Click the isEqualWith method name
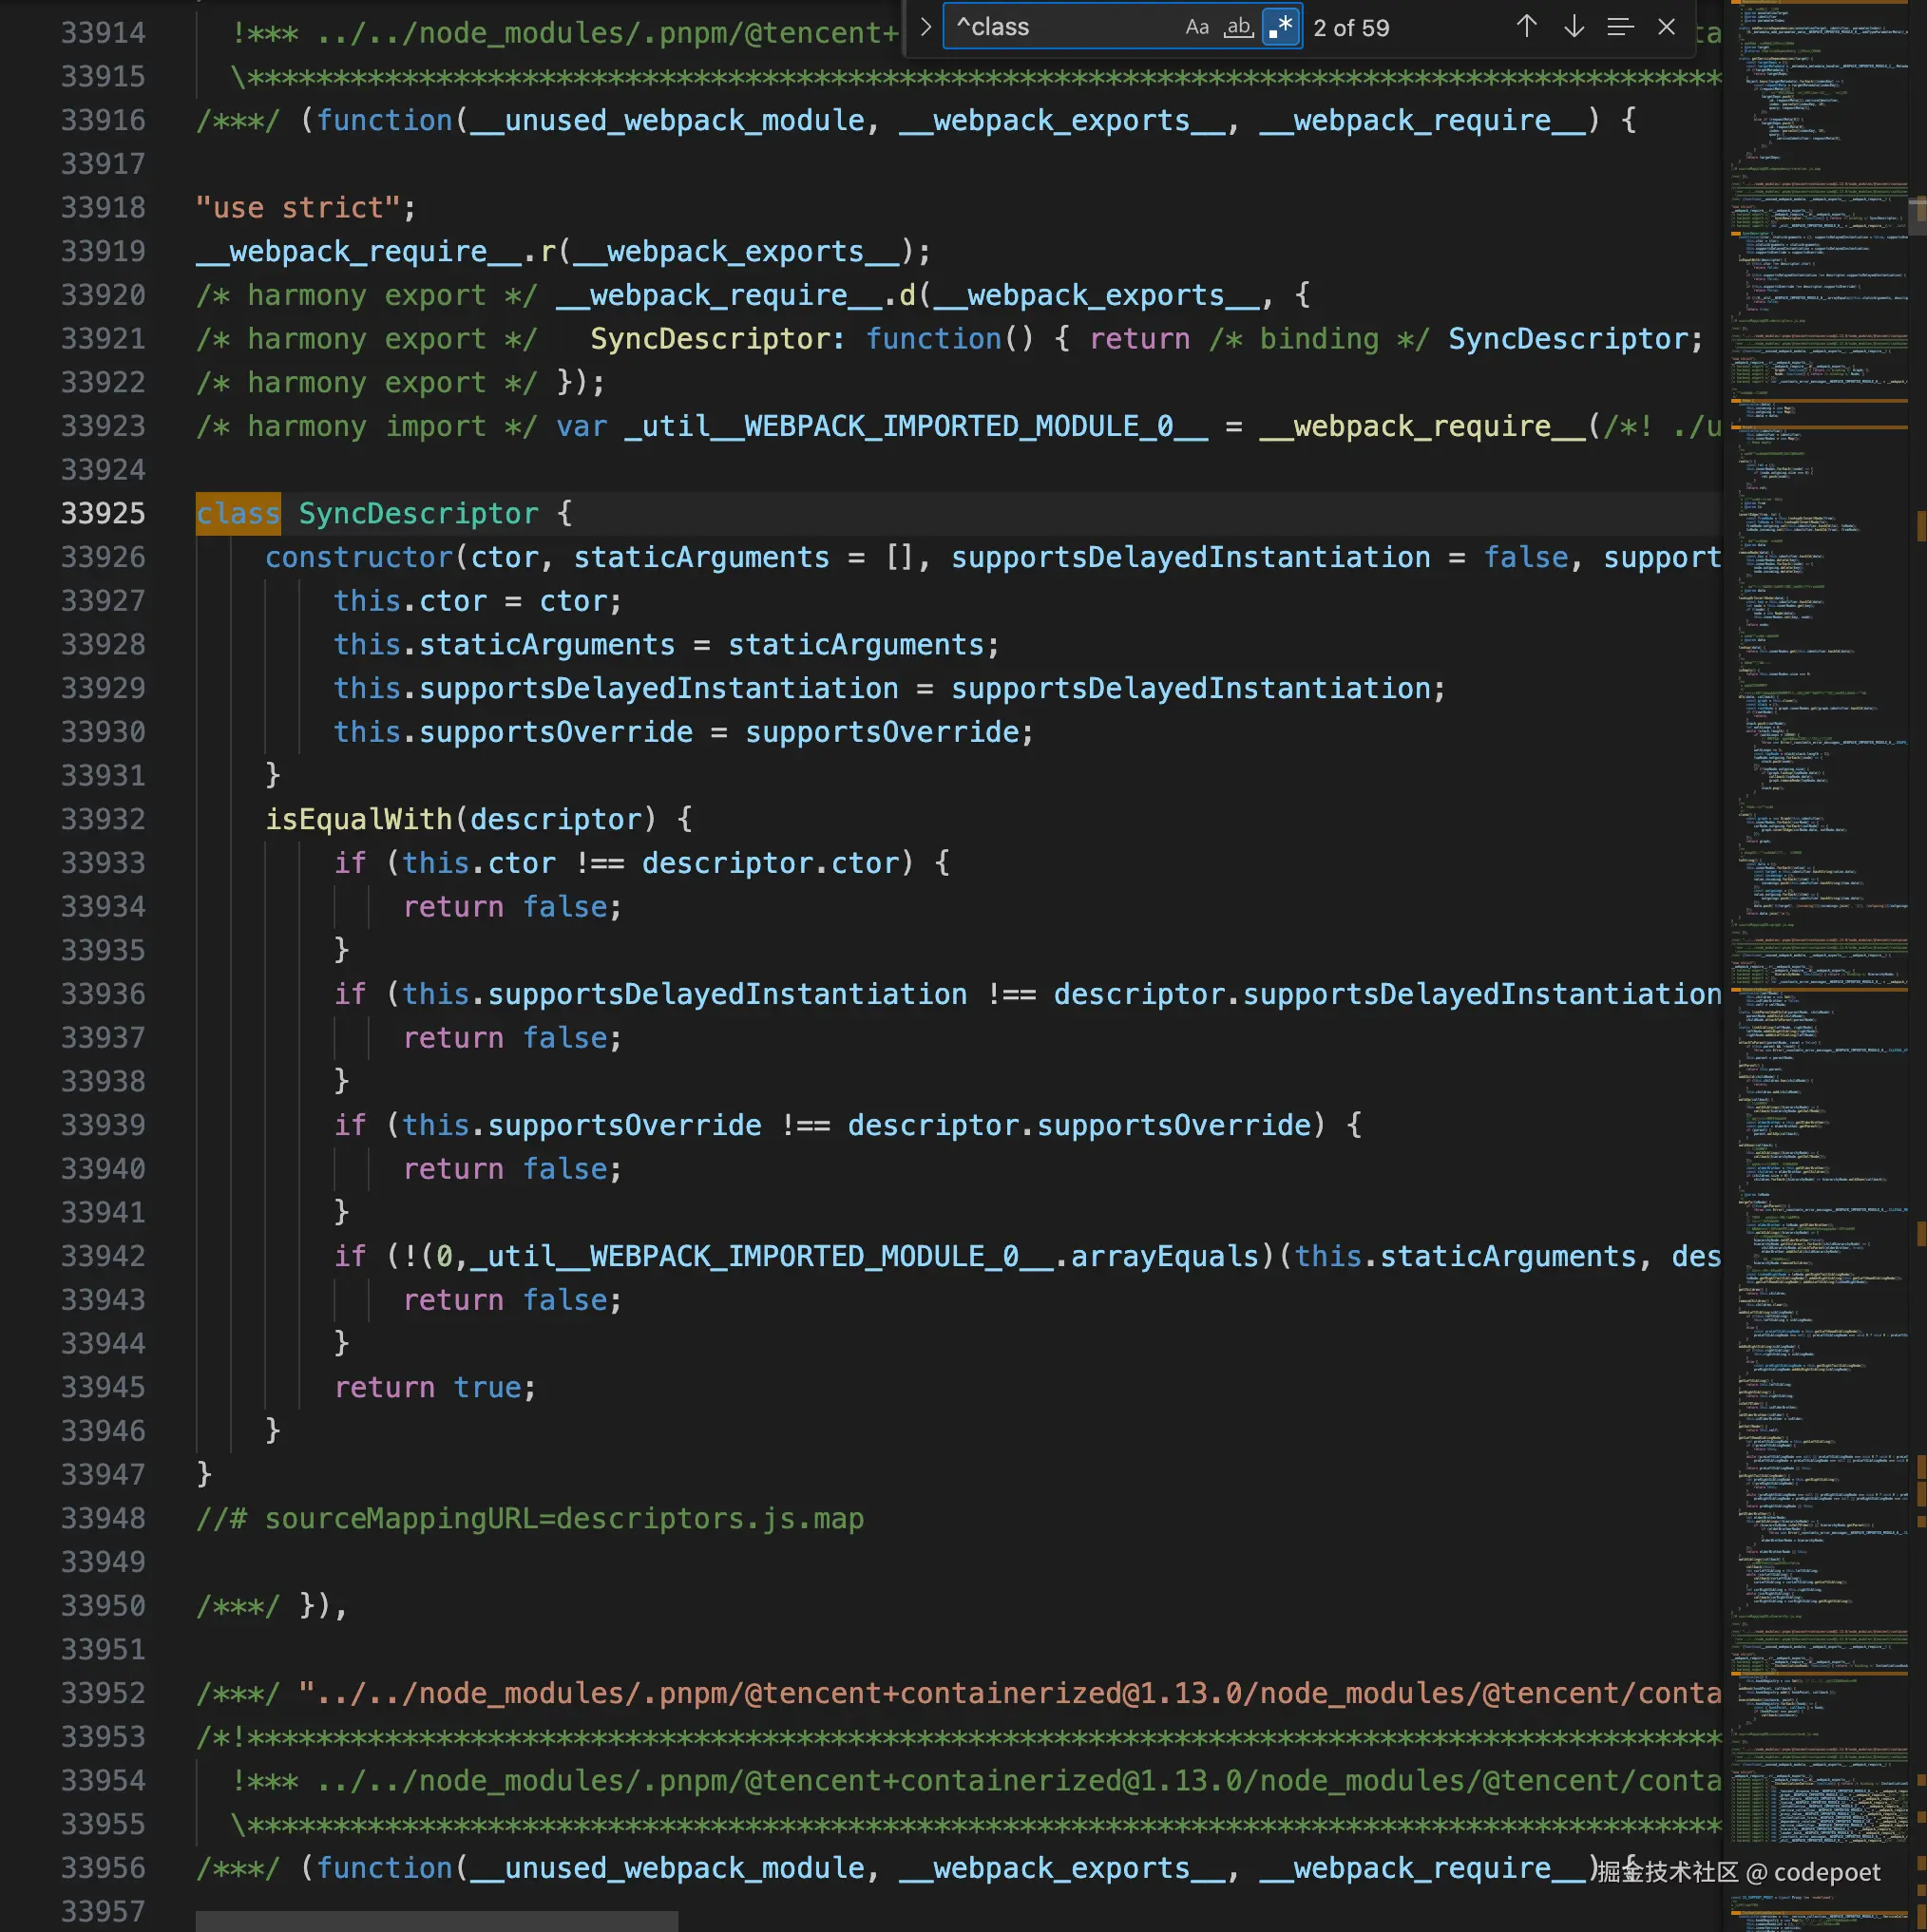The image size is (1927, 1932). [358, 819]
